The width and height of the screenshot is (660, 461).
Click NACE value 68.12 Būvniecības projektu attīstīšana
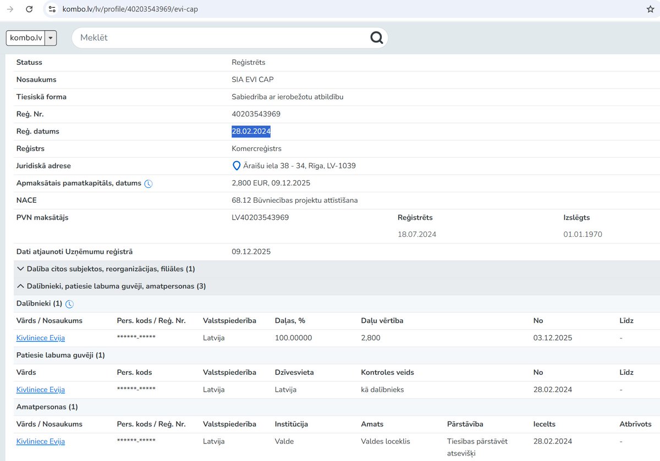point(295,200)
